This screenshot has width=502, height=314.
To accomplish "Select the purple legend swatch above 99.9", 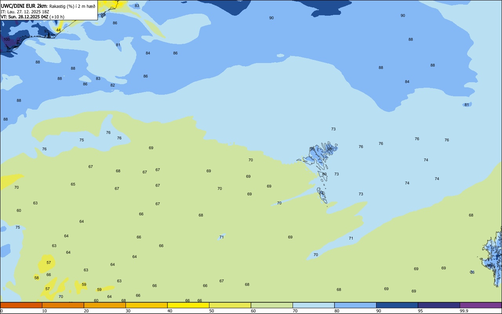I will tap(480, 305).
